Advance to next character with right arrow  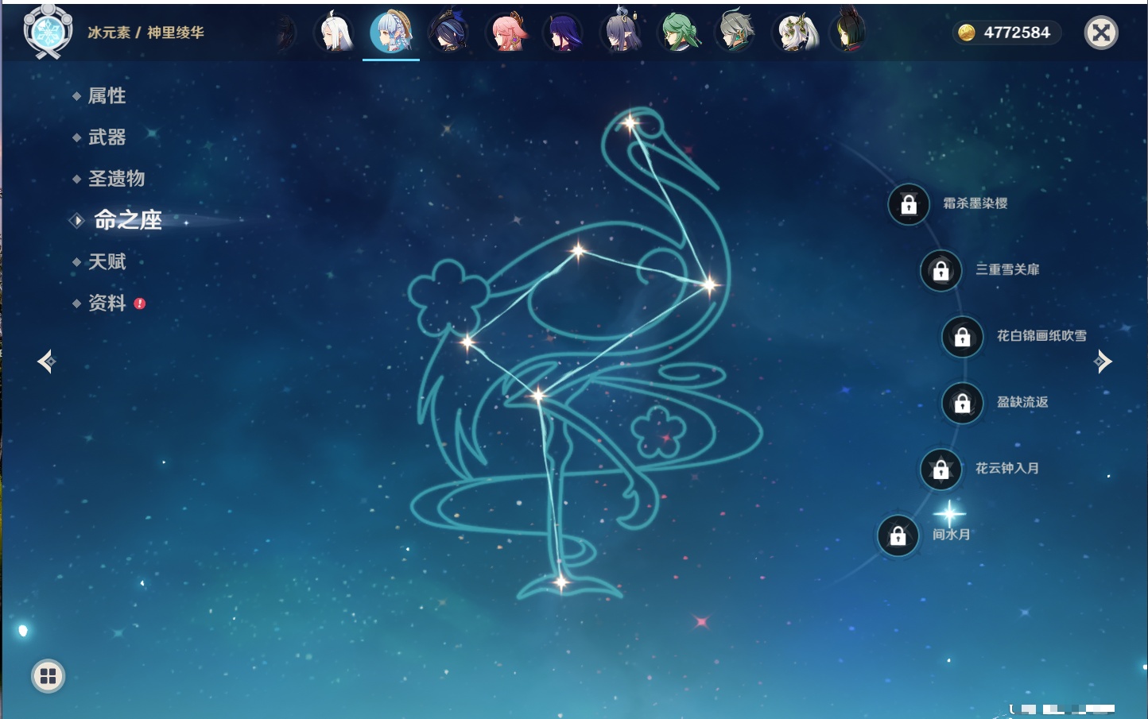[1103, 361]
